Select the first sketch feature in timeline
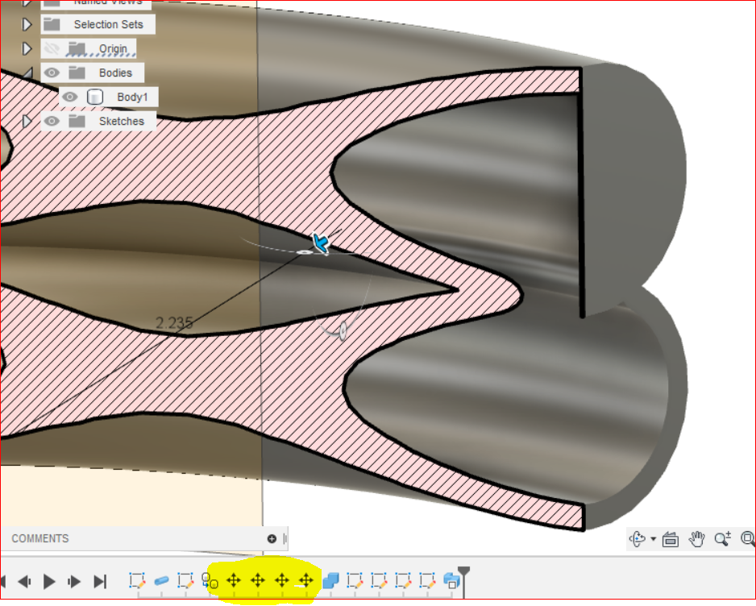The height and width of the screenshot is (606, 756). pyautogui.click(x=137, y=580)
